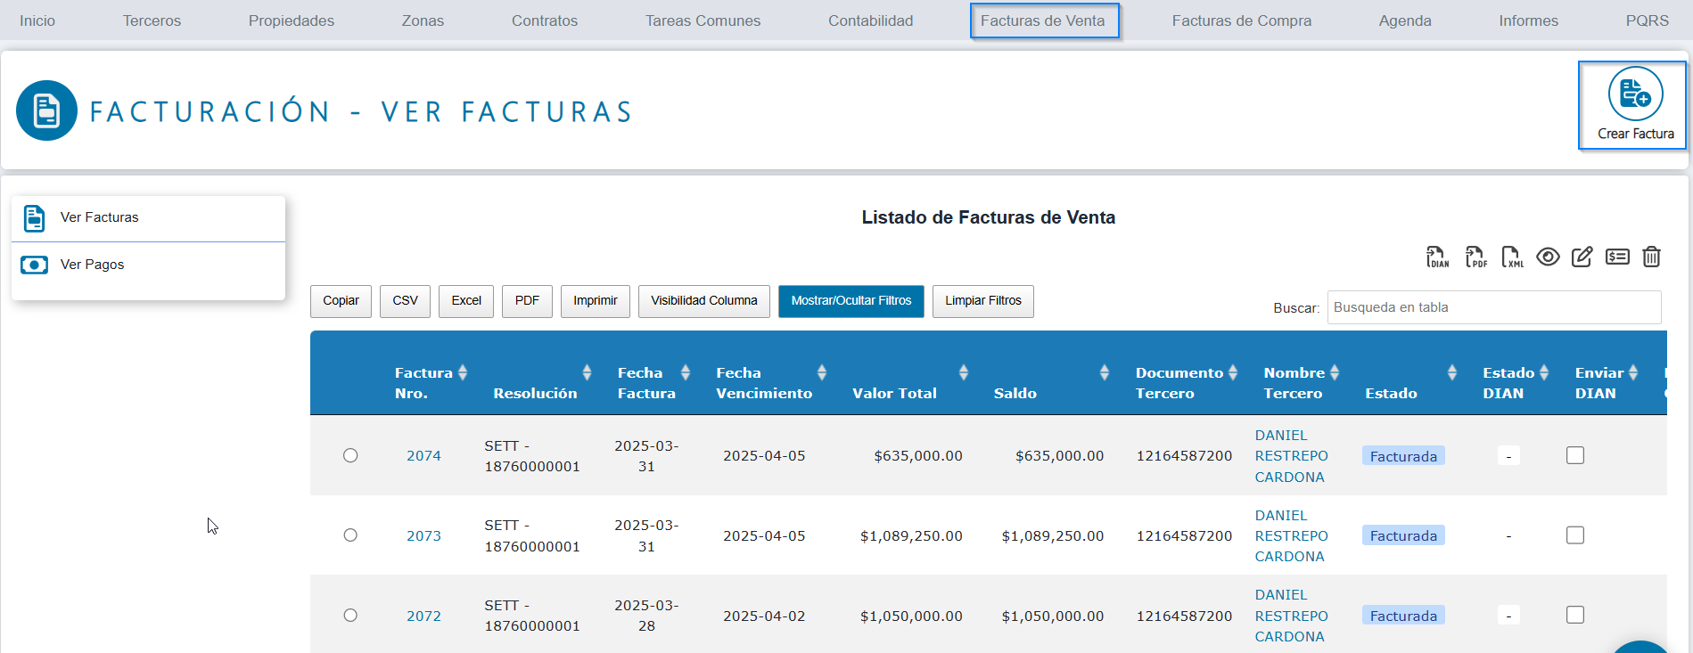Open the Facturas de Compra menu
This screenshot has width=1693, height=653.
1241,20
